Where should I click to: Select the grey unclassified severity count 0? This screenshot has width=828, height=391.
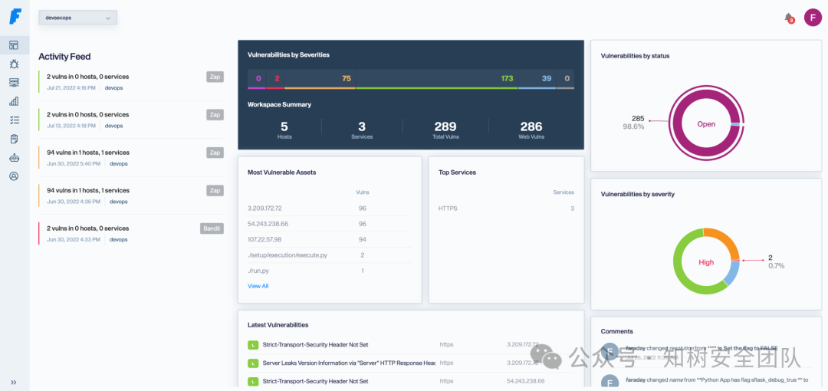tap(566, 79)
